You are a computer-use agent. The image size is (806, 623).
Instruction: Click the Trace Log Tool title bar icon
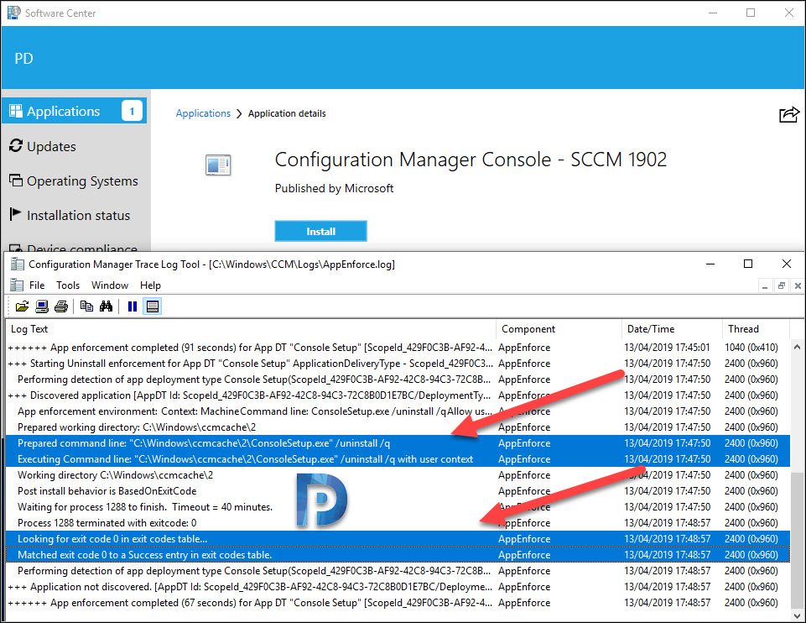[18, 264]
